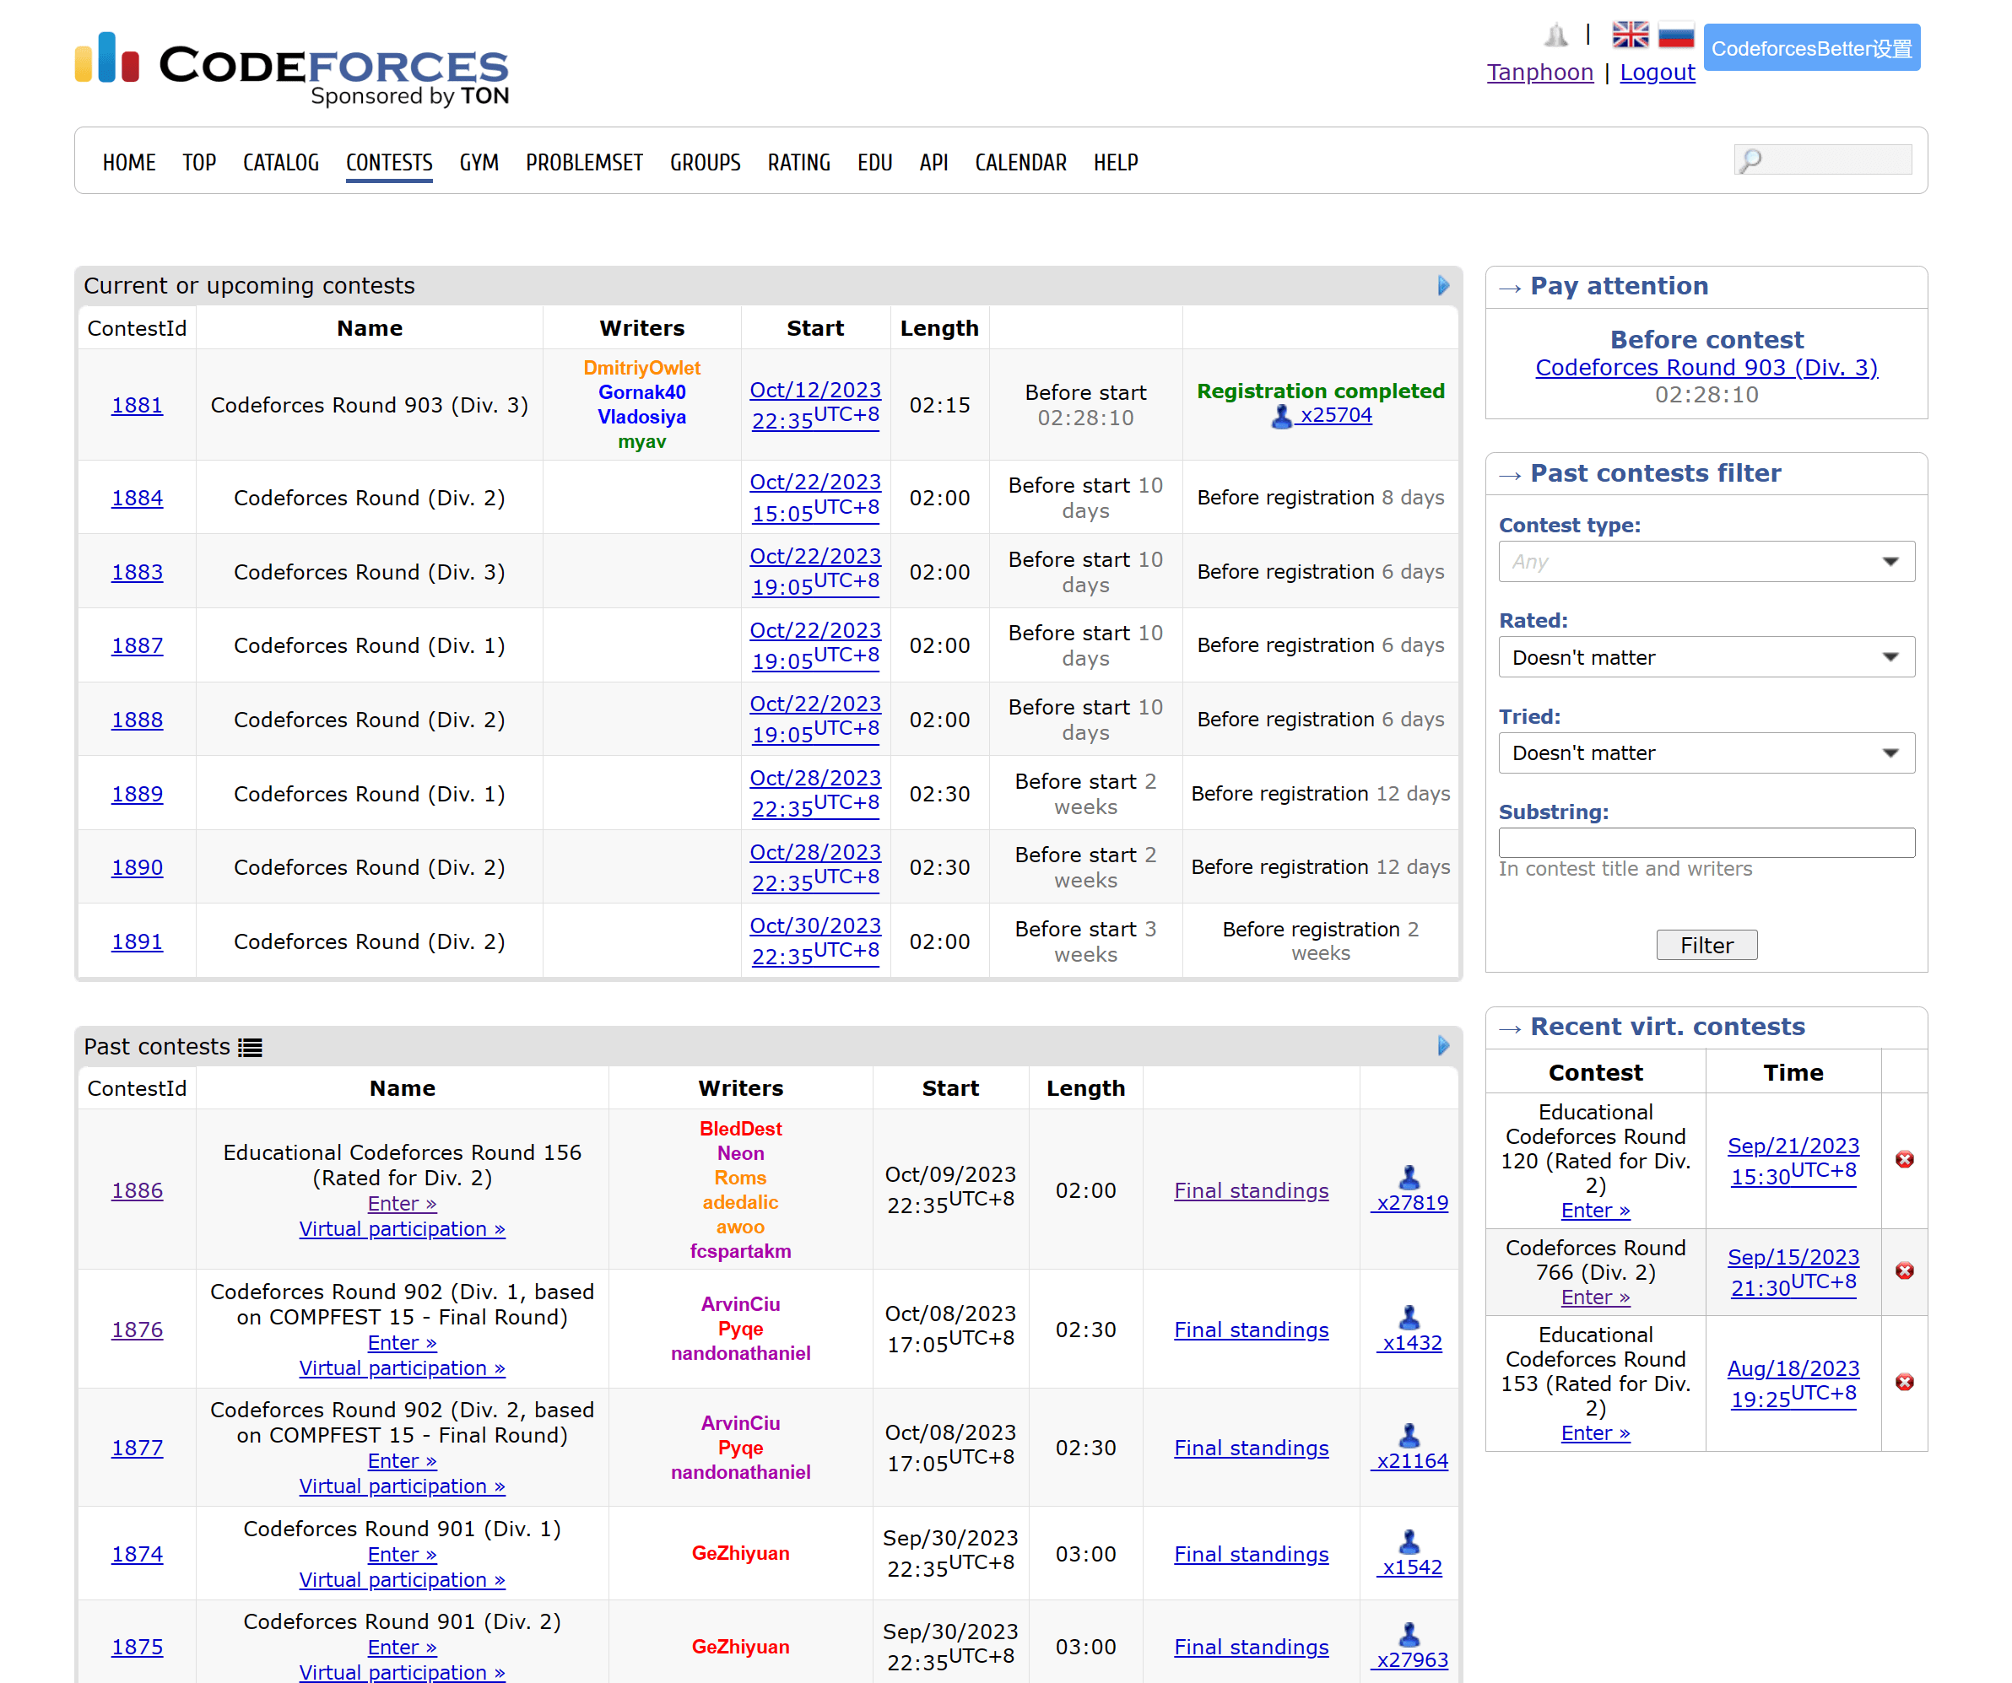
Task: Remove Codeforces Round 766 virtual contest (red cross)
Action: tap(1904, 1270)
